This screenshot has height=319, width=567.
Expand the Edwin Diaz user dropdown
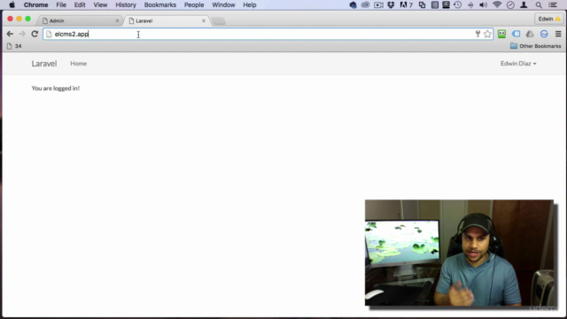[x=518, y=64]
